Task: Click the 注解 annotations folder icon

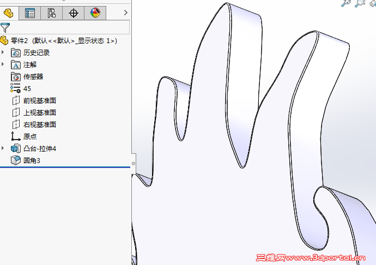Action: pos(16,64)
